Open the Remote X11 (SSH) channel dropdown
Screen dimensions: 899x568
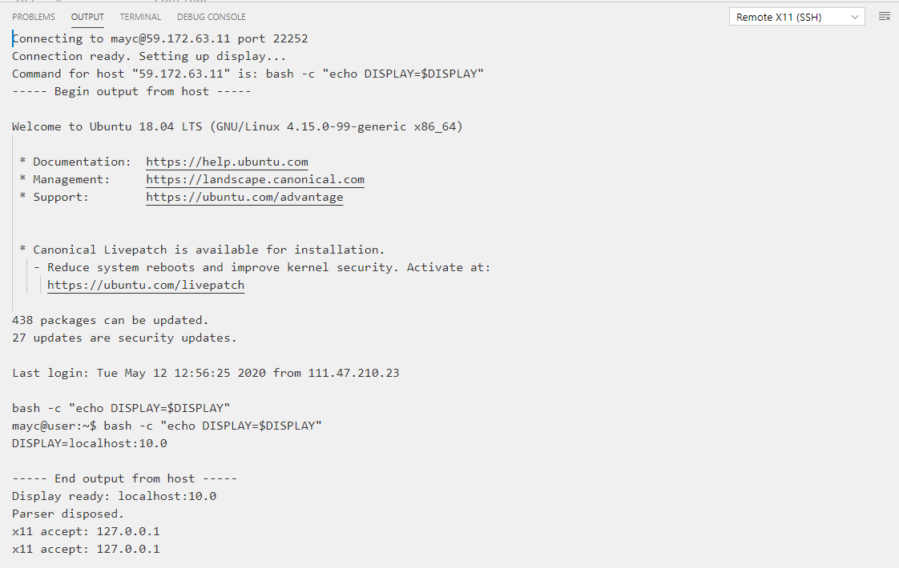point(796,15)
